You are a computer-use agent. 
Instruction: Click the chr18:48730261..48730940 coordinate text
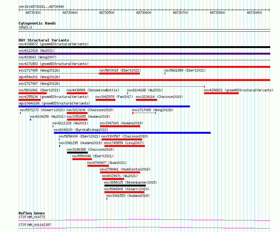pos(41,7)
